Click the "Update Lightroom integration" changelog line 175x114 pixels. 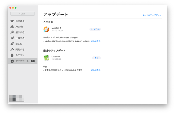coord(67,41)
